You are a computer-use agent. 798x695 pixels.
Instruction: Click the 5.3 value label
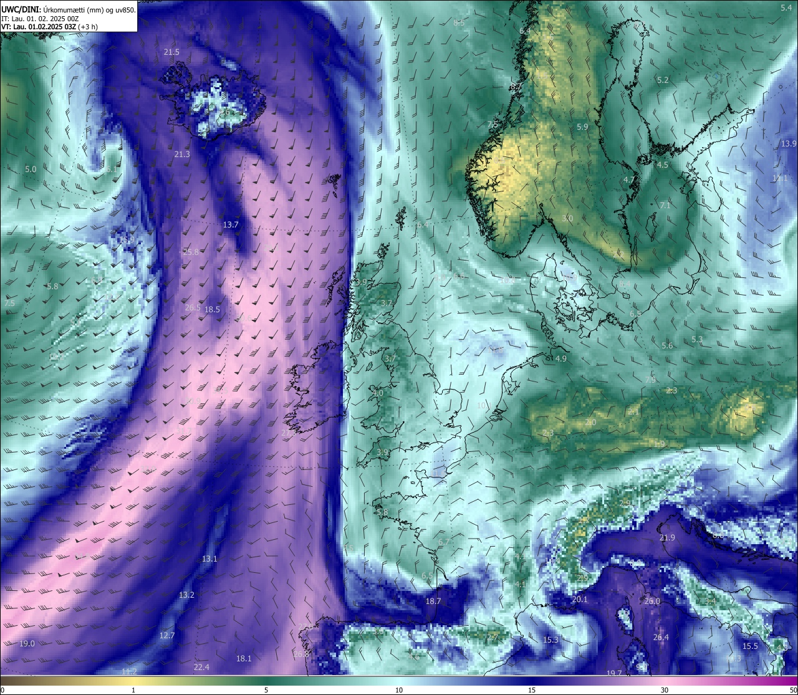697,339
